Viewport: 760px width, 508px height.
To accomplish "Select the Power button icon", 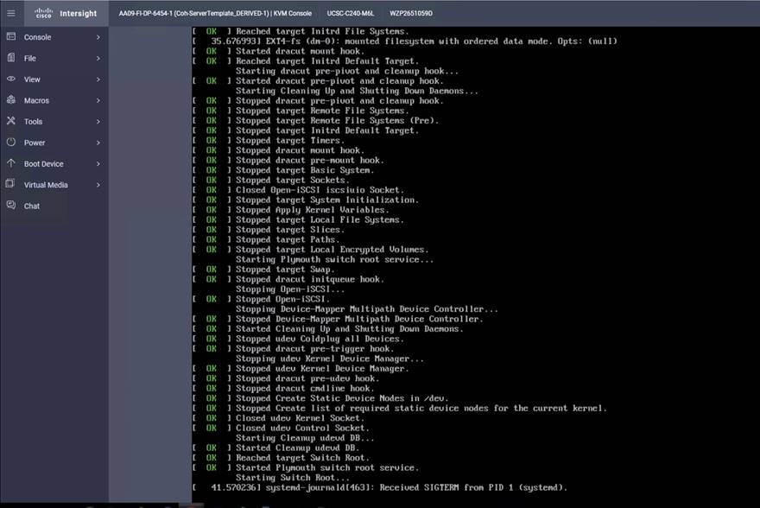I will [x=10, y=143].
